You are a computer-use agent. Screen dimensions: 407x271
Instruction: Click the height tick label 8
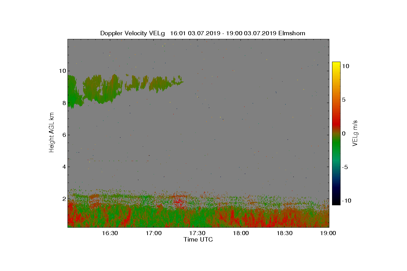pos(63,103)
